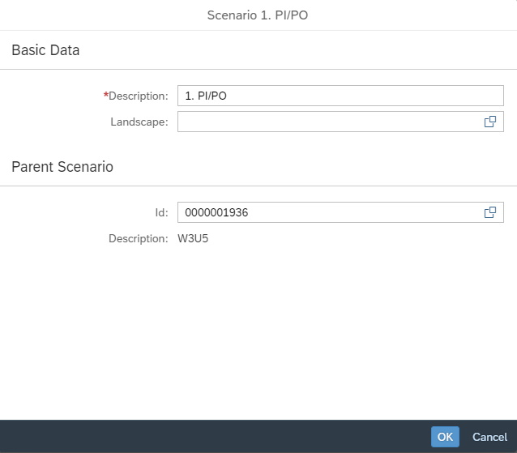517x453 pixels.
Task: Click the required Description label in Basic Data
Action: 138,96
